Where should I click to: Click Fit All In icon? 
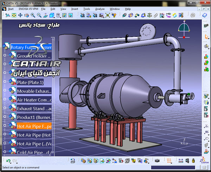pyautogui.click(x=14, y=15)
